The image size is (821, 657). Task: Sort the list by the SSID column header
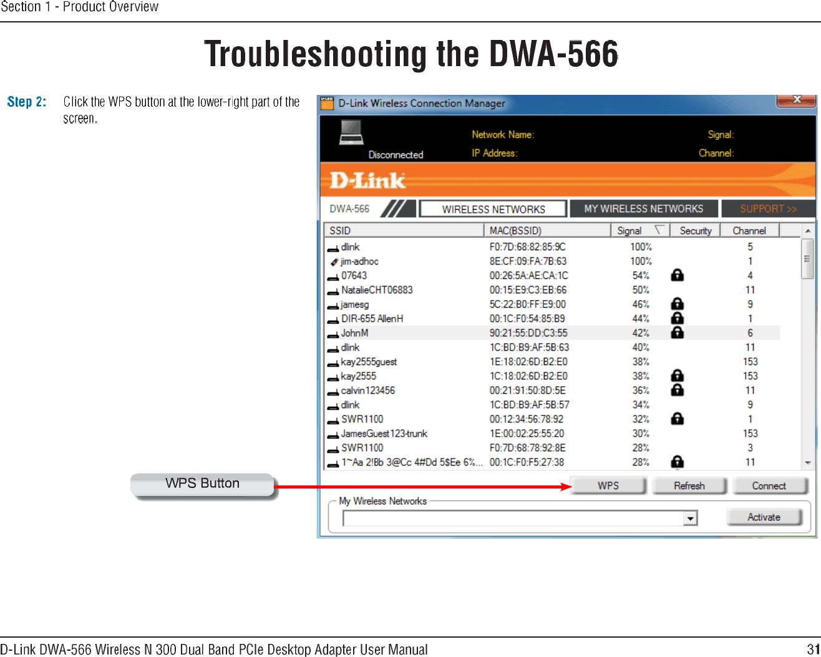pos(404,230)
